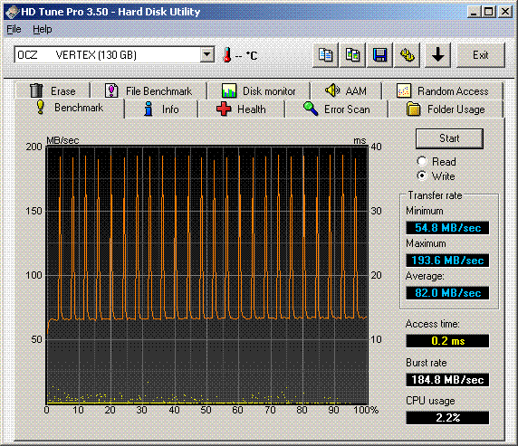Click the floppy disk save icon
Viewport: 518px width, 446px height.
click(379, 55)
